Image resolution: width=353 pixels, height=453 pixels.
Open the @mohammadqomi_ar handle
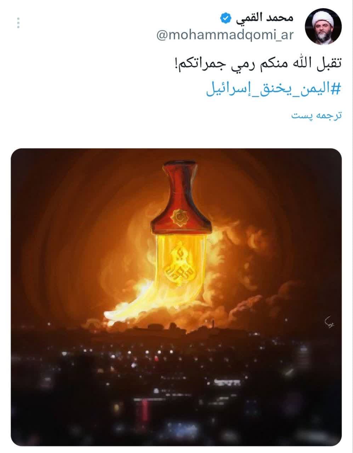pyautogui.click(x=225, y=36)
